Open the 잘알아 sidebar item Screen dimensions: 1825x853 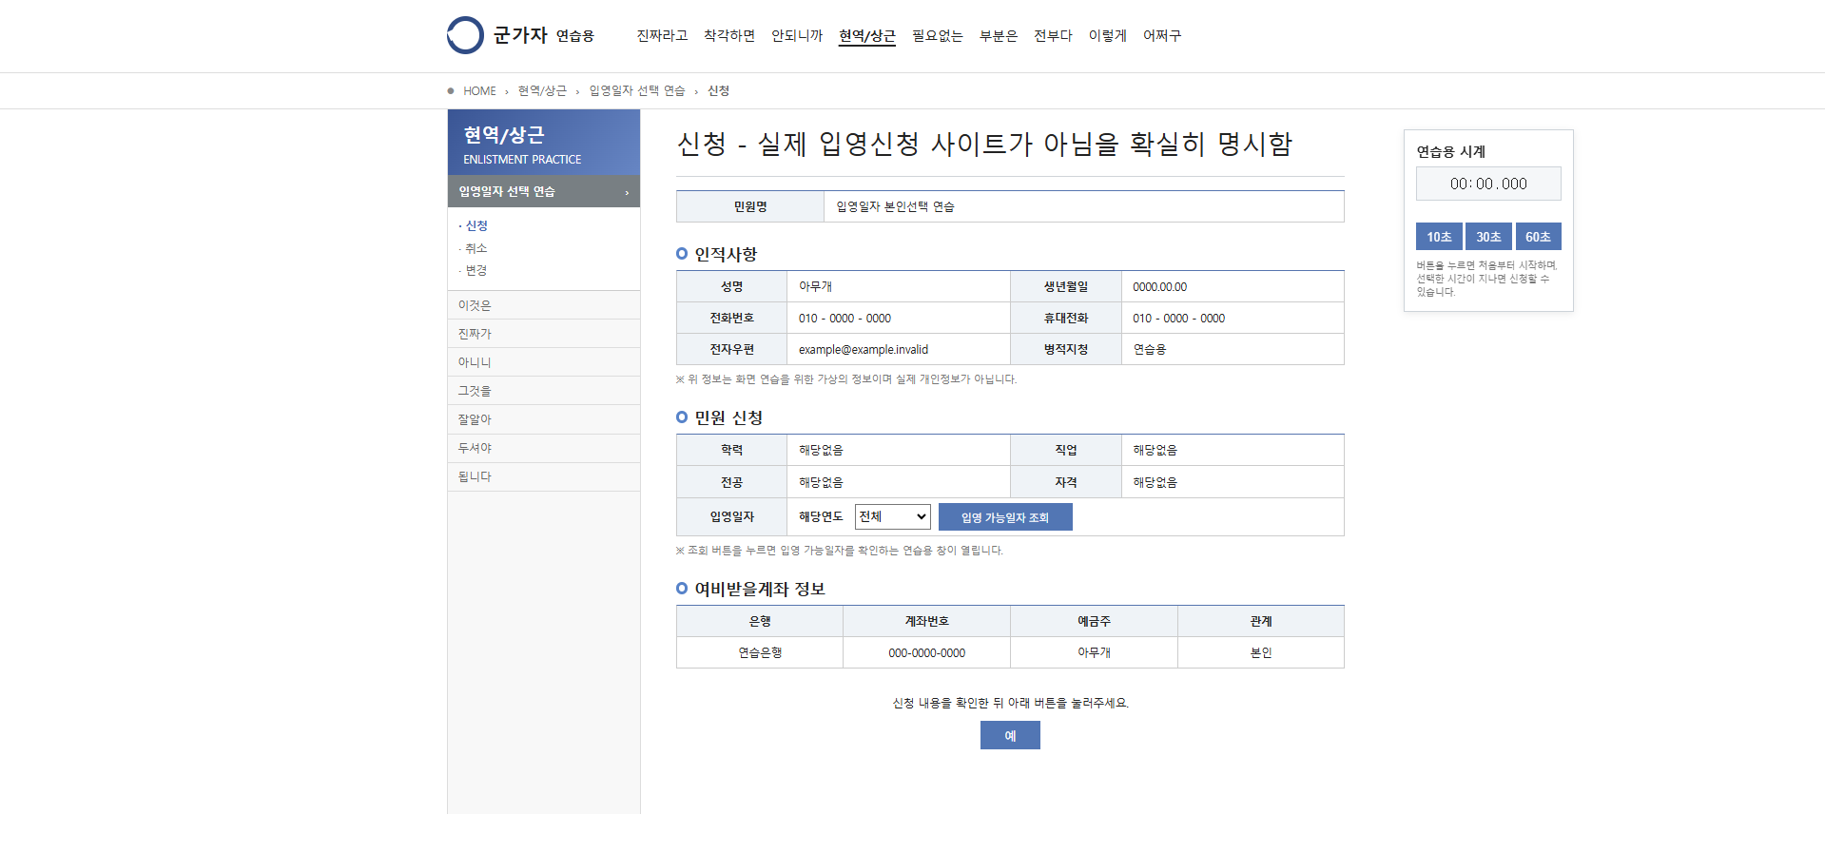[544, 419]
